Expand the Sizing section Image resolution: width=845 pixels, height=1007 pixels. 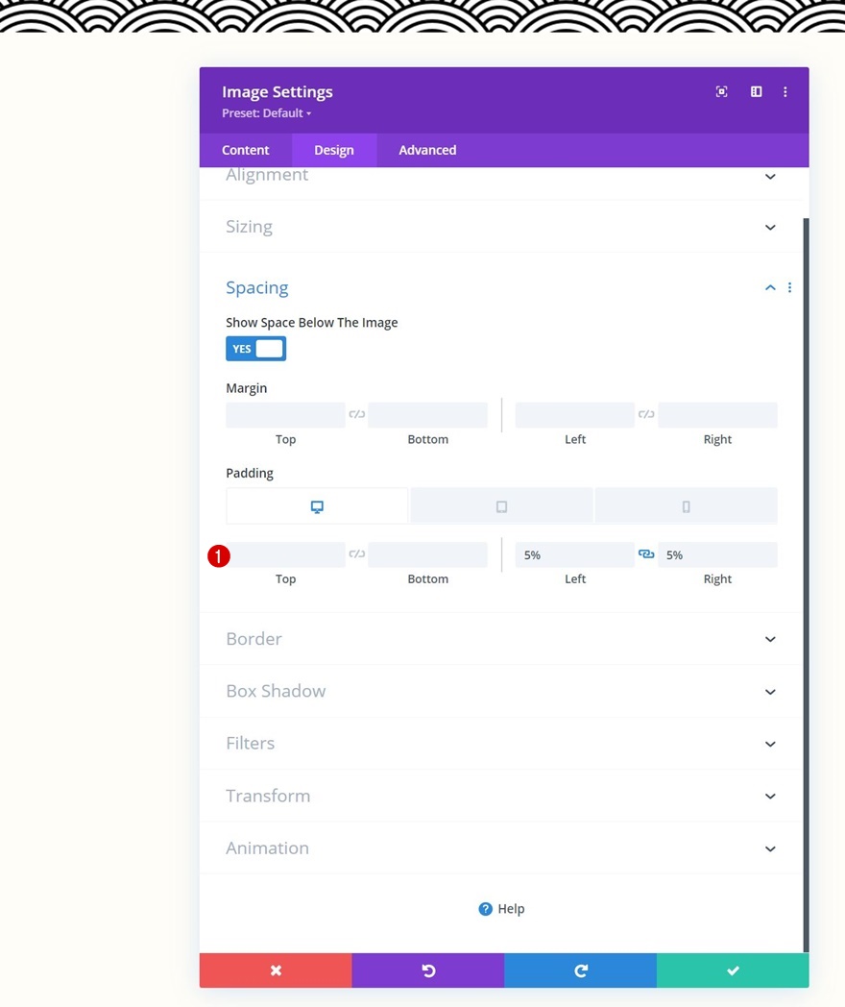(501, 227)
